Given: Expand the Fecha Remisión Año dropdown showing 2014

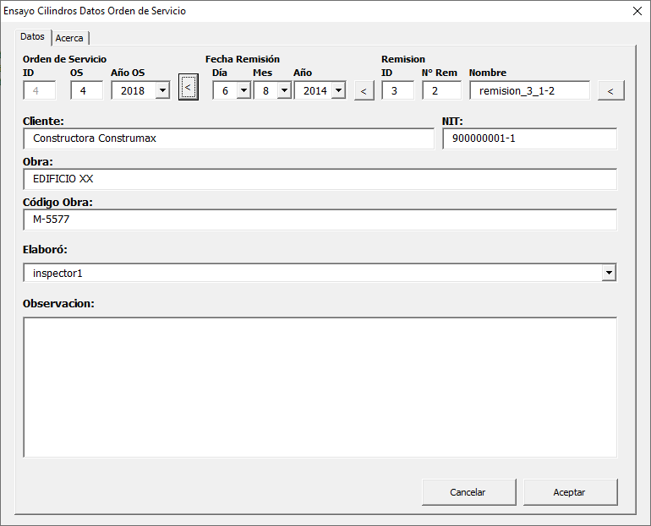Looking at the screenshot, I should [338, 90].
